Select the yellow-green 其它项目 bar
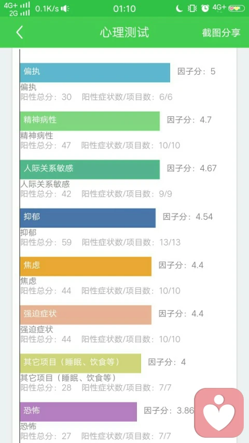The width and height of the screenshot is (249, 443). [x=80, y=363]
